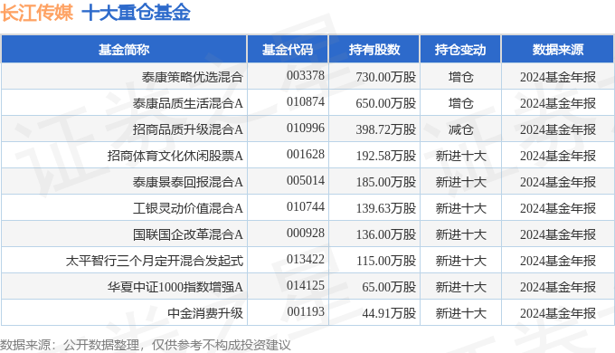615x353 pixels.
Task: Click 2024基金年报 in the 005014 row
Action: (558, 182)
